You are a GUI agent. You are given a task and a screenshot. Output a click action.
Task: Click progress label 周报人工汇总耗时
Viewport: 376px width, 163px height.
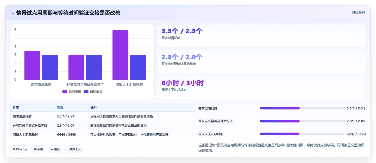coord(211,134)
